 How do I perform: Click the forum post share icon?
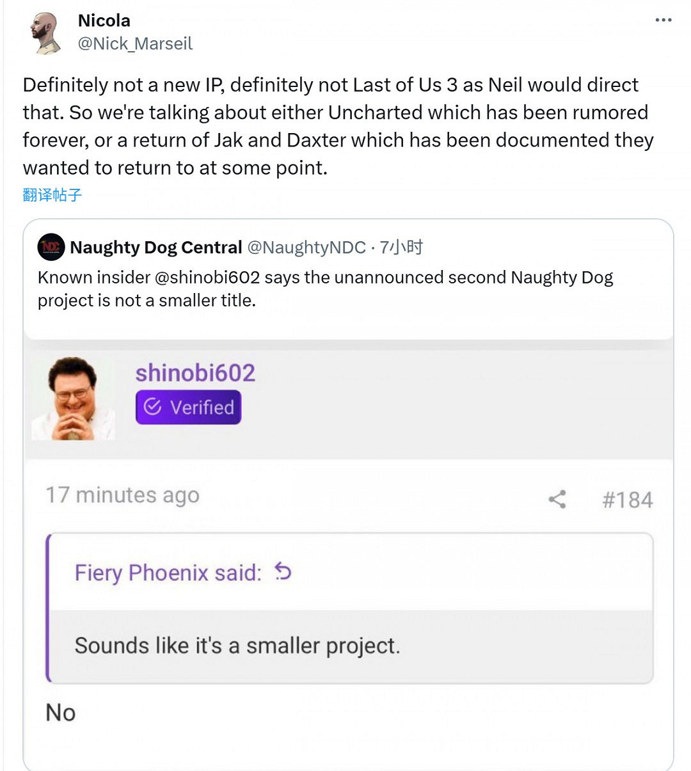pyautogui.click(x=557, y=500)
